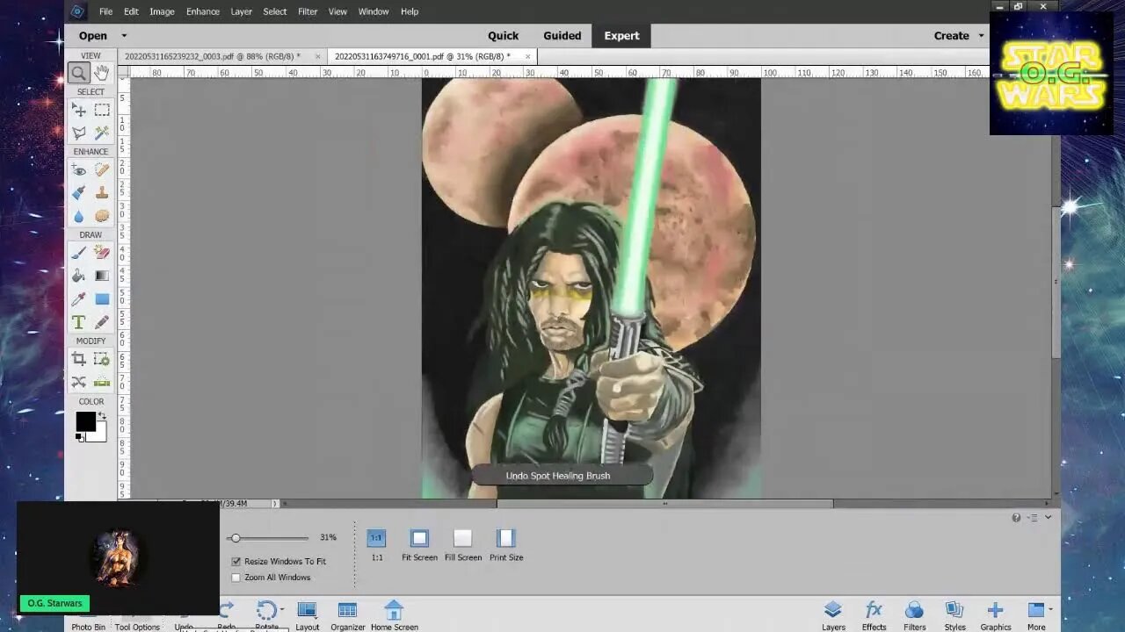Select the Zoom tool in toolbox
This screenshot has height=632, width=1125.
click(79, 74)
